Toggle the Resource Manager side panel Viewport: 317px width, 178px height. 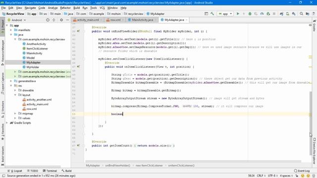coord(2,52)
